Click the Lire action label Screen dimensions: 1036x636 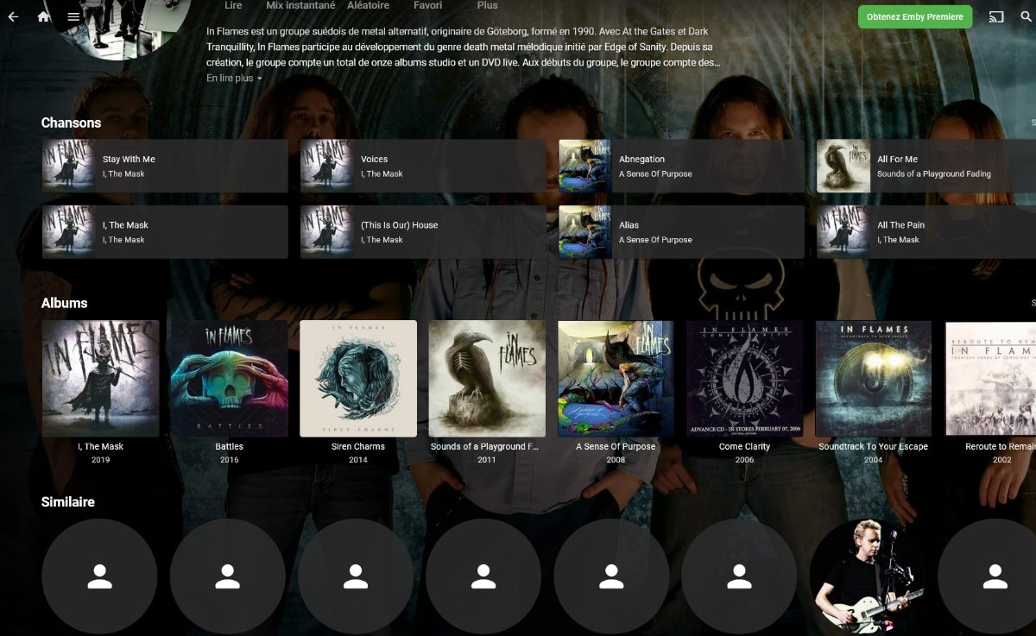[233, 5]
